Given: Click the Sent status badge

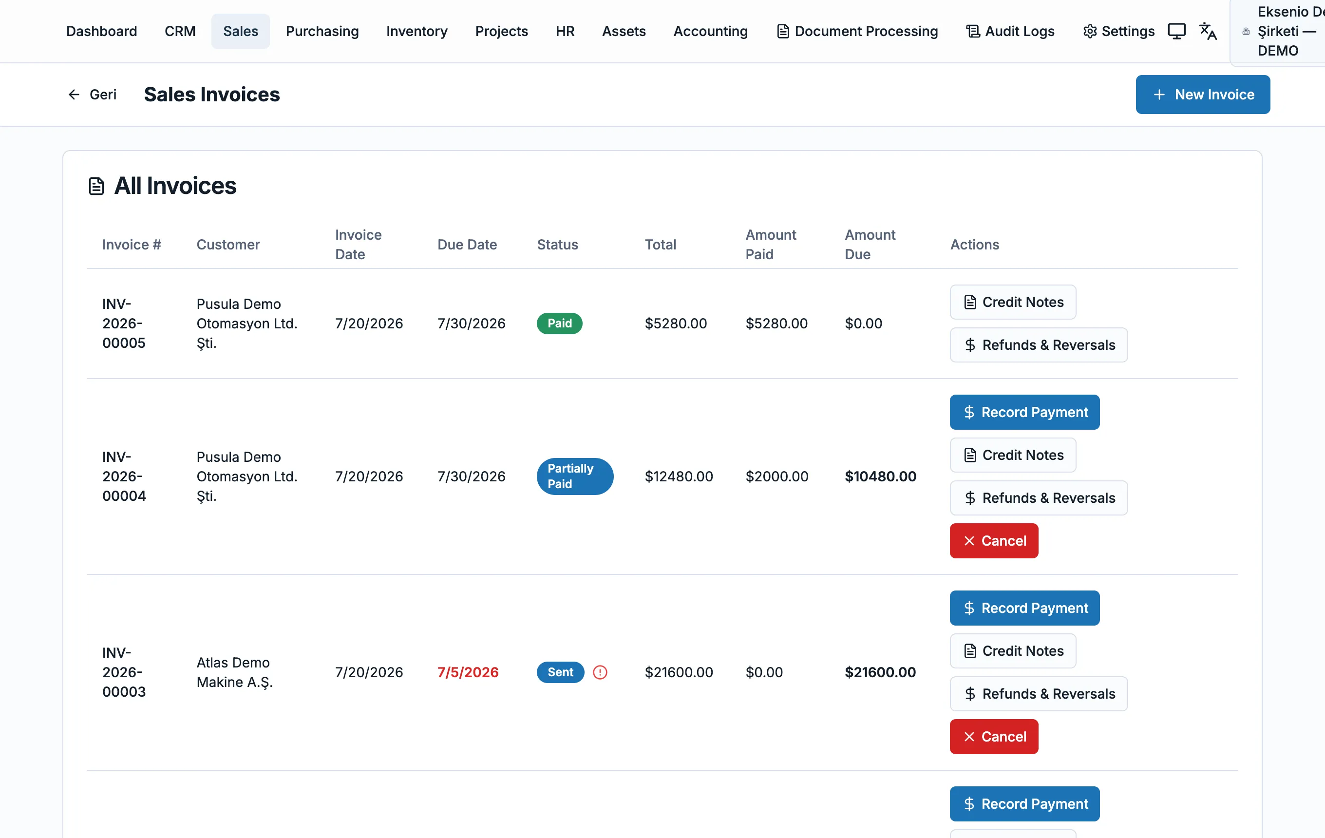Looking at the screenshot, I should (560, 672).
